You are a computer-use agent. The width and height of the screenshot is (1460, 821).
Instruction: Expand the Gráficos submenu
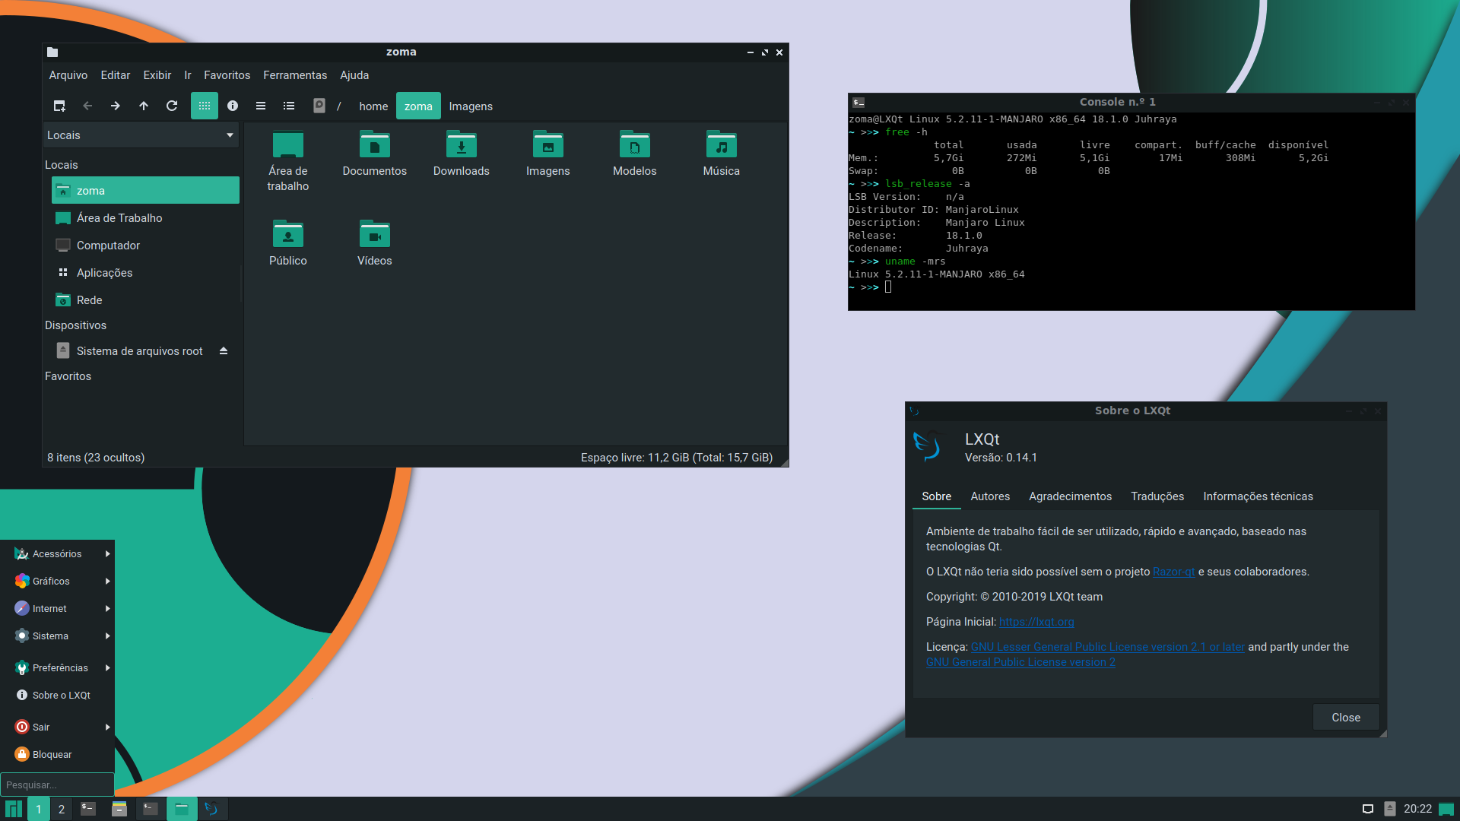point(58,582)
